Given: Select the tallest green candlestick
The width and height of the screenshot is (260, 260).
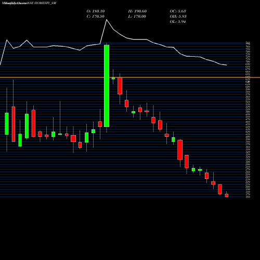Looking at the screenshot, I should coord(107,86).
